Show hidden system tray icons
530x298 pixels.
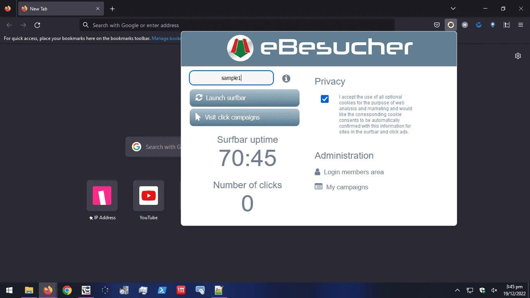[457, 290]
